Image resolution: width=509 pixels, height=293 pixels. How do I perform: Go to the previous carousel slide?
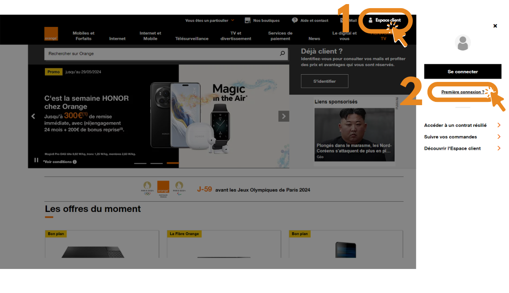coord(33,116)
